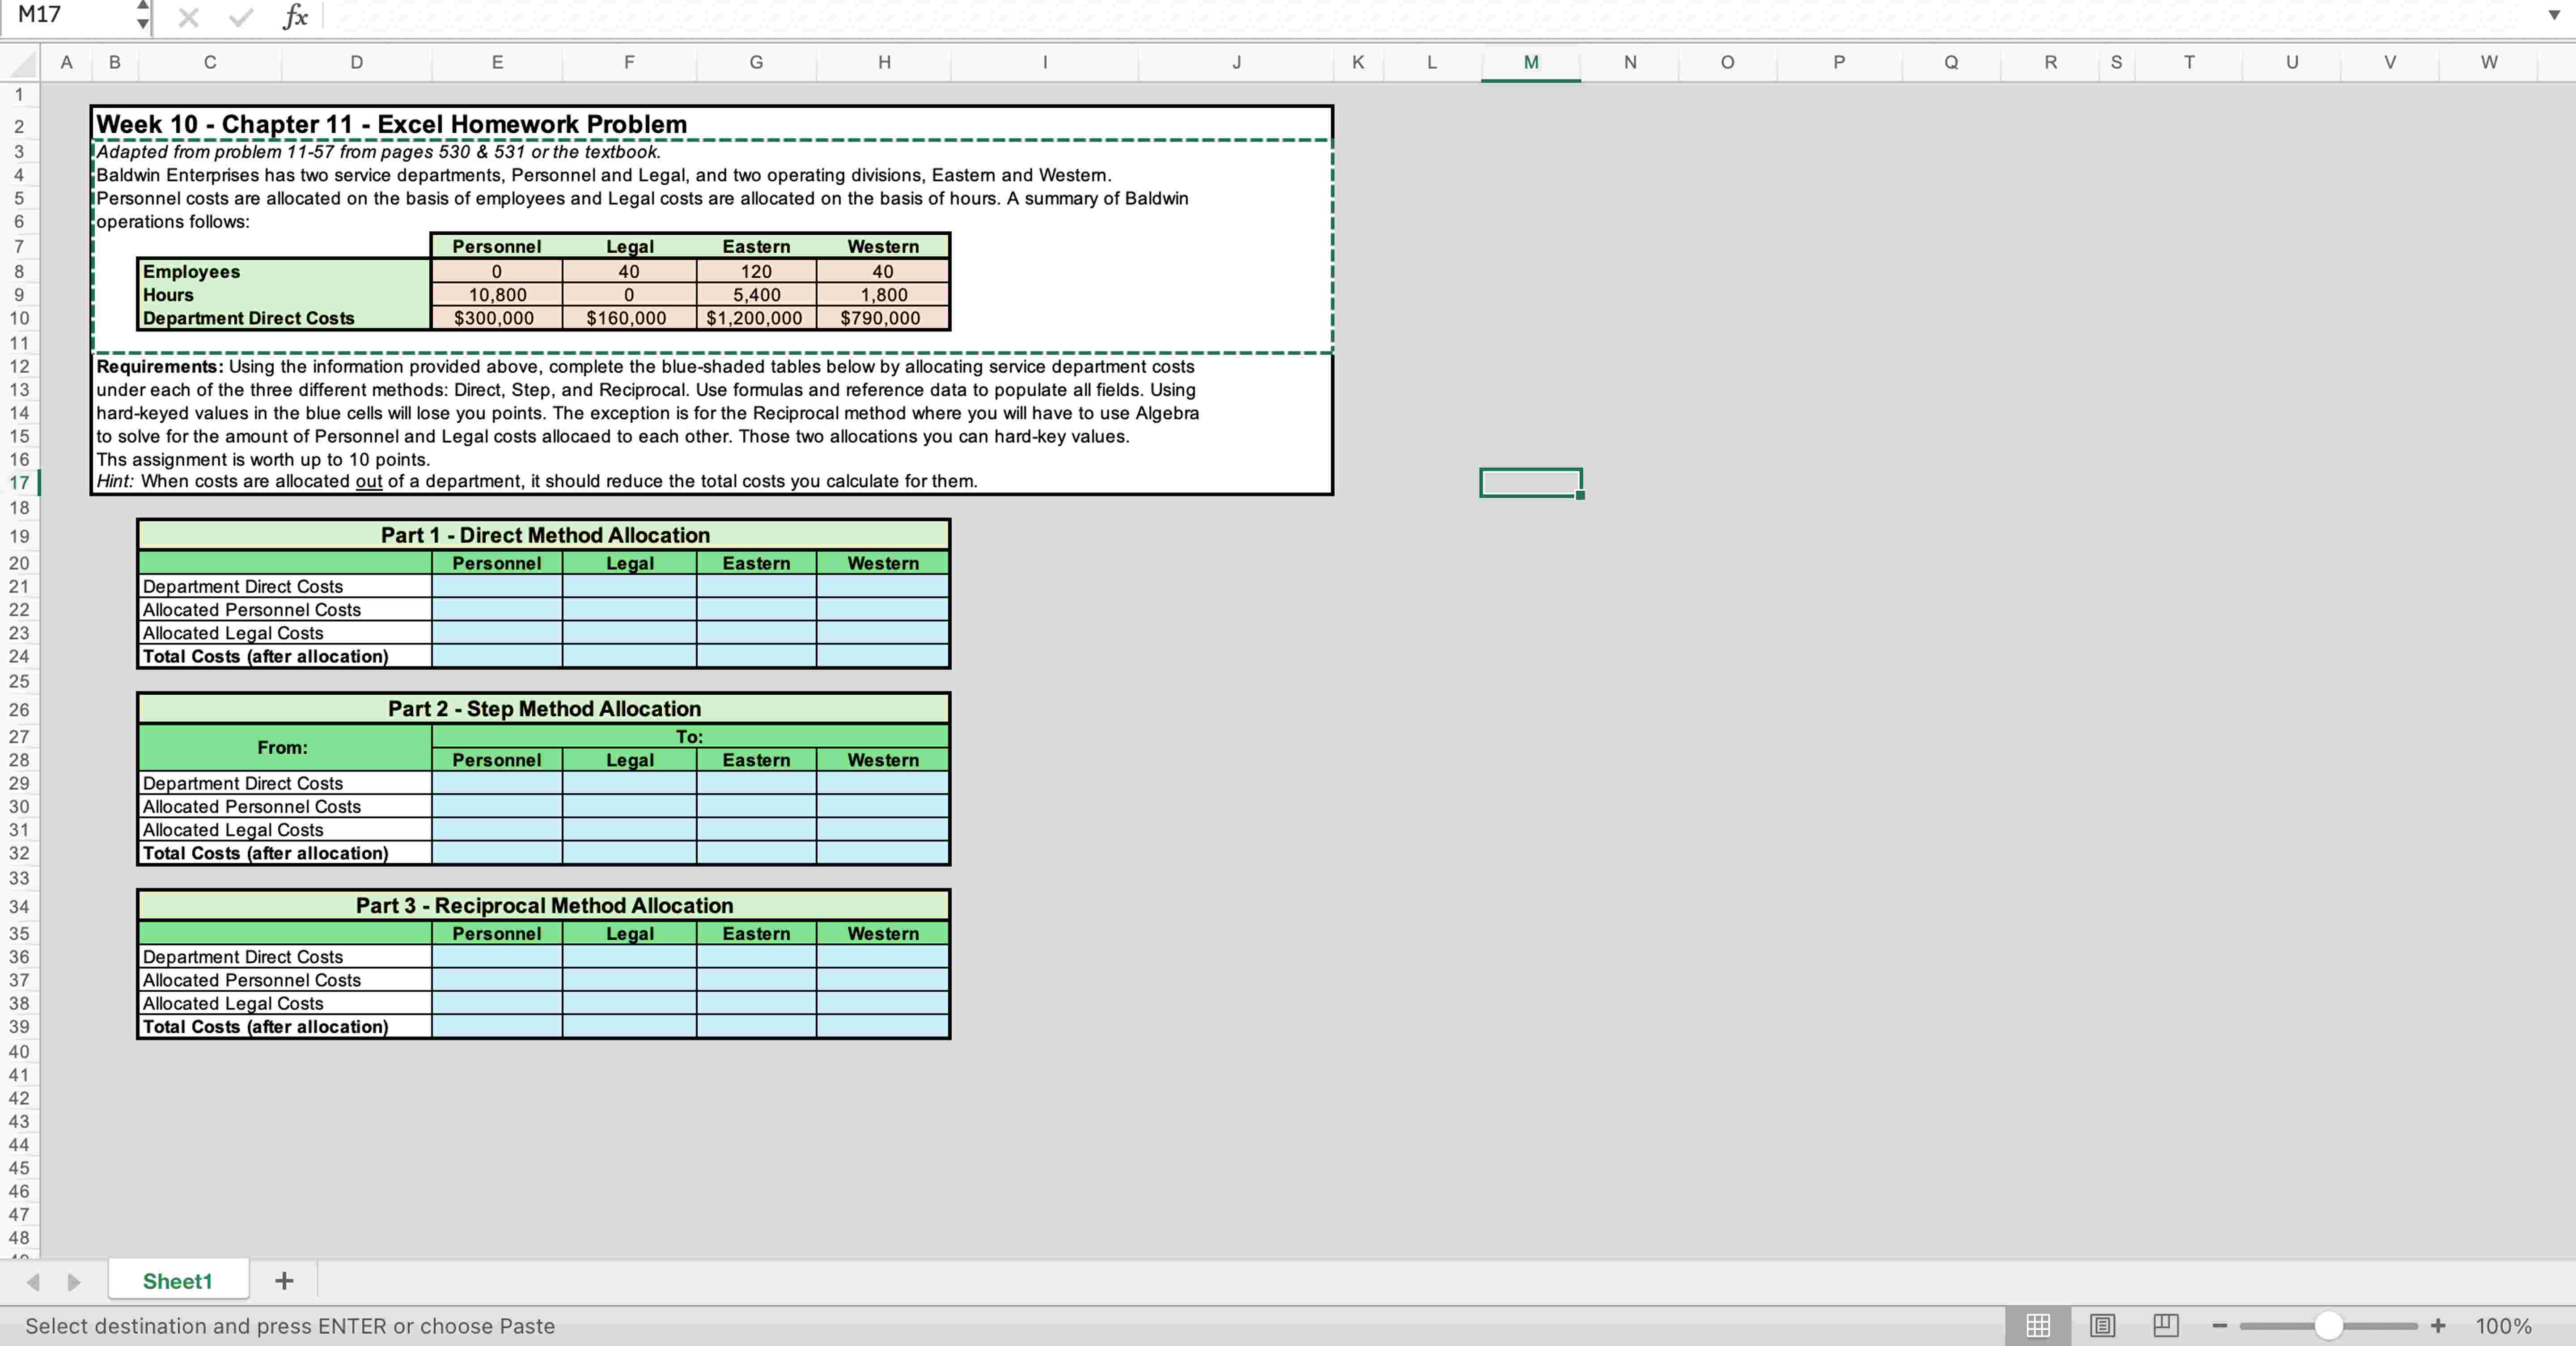The width and height of the screenshot is (2576, 1346).
Task: Select the column M header
Action: [1530, 62]
